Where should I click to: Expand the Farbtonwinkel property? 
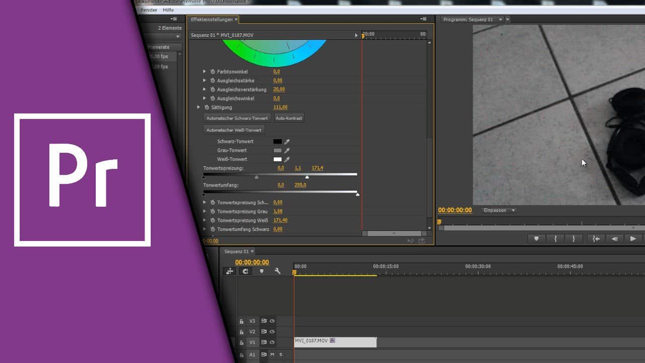click(x=205, y=72)
